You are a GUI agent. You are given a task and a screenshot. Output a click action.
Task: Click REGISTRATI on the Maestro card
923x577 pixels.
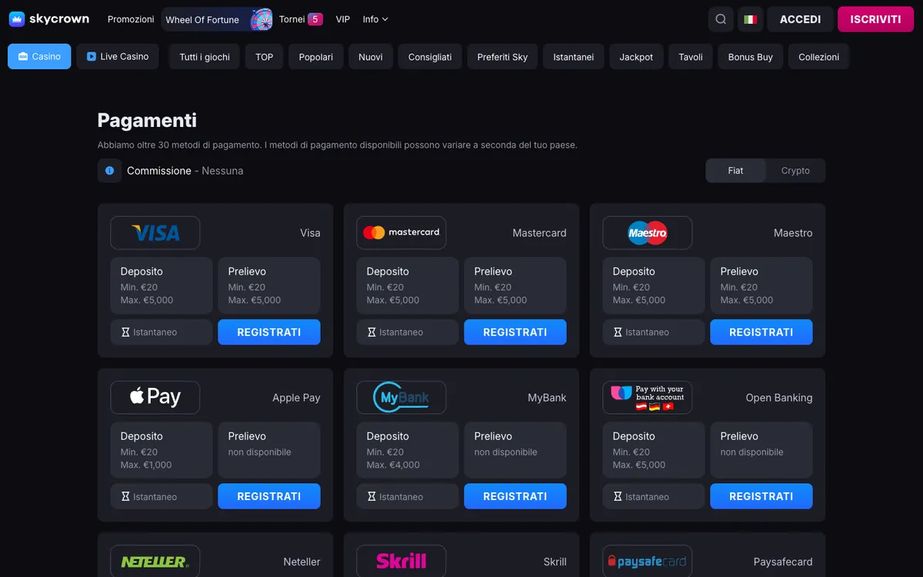(761, 332)
